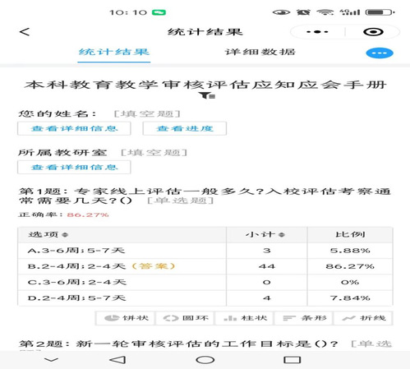Click 查看详细信息 under 所属教研室

74,167
